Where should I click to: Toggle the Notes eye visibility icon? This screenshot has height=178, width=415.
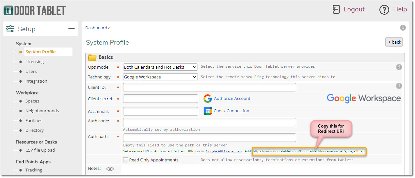(110, 169)
